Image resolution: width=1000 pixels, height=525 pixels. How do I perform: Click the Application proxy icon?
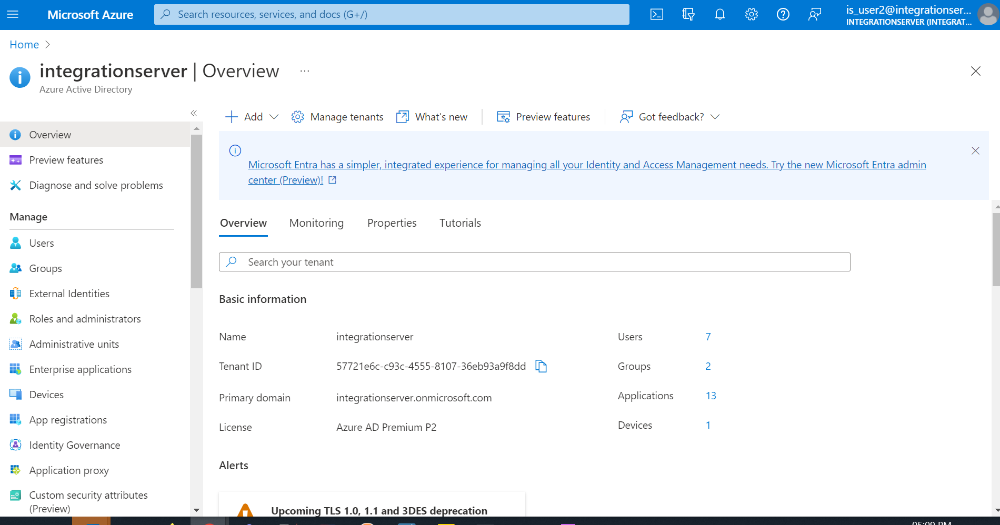click(x=16, y=470)
